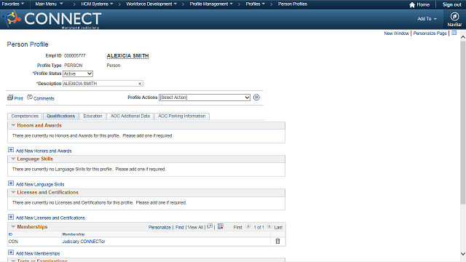
Task: Click Last in Memberships grid navigation
Action: [x=278, y=228]
